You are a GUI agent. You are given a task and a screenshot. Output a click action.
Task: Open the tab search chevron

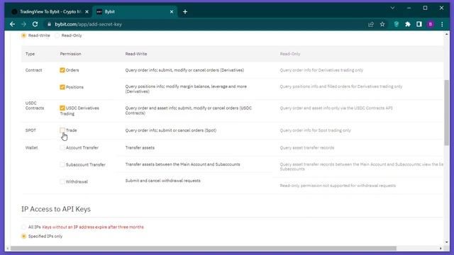tap(392, 8)
